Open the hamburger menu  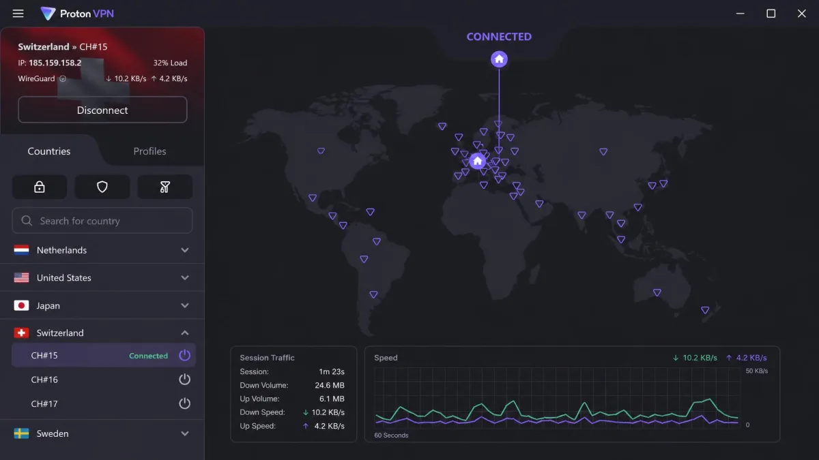coord(18,14)
